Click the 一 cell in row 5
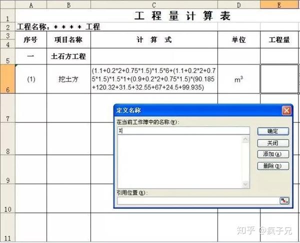 click(x=31, y=56)
